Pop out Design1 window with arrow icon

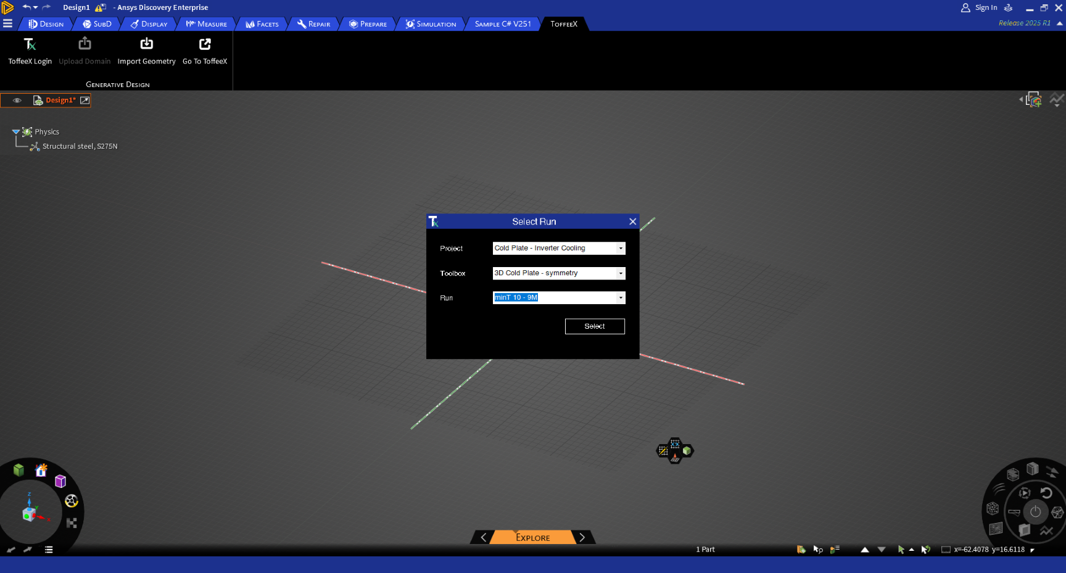click(85, 100)
